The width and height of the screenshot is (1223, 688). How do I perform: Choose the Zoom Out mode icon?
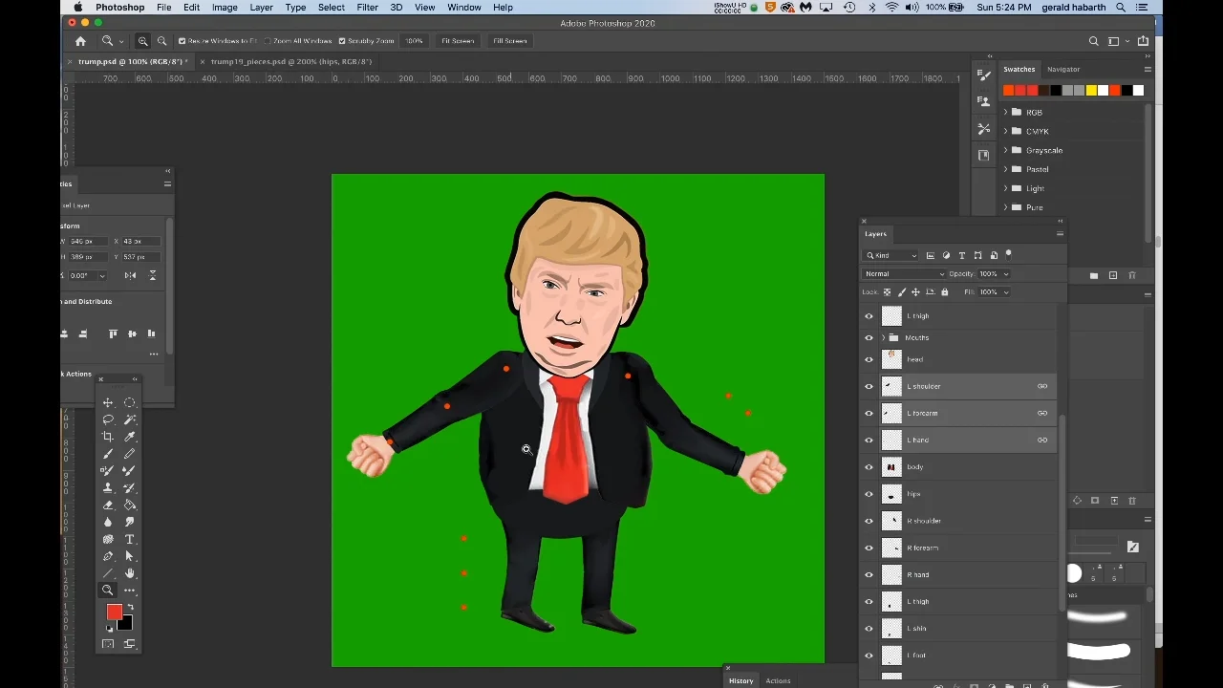[161, 41]
